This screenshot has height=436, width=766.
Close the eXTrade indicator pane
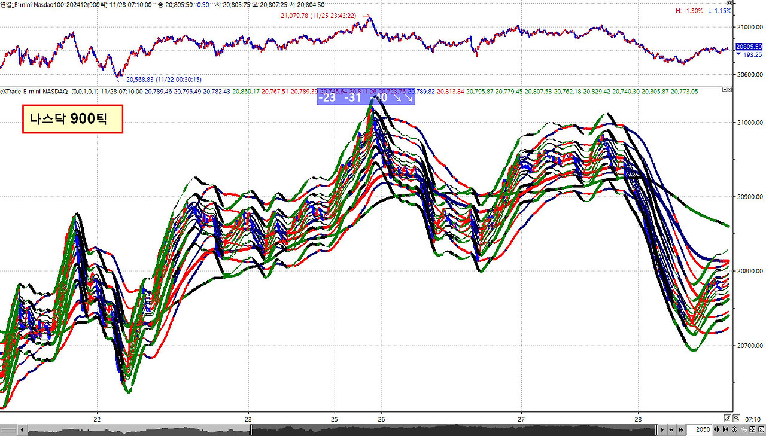tap(730, 90)
